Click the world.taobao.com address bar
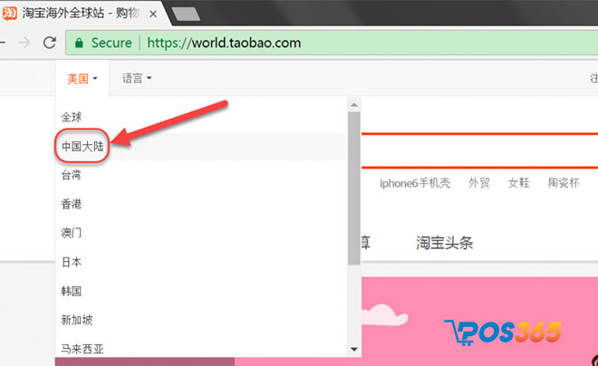Image resolution: width=598 pixels, height=366 pixels. pyautogui.click(x=332, y=43)
